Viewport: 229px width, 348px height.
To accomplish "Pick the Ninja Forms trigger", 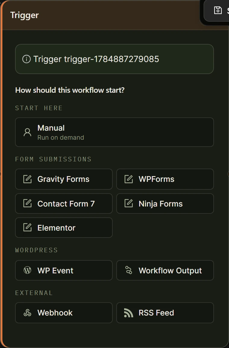I will click(165, 204).
